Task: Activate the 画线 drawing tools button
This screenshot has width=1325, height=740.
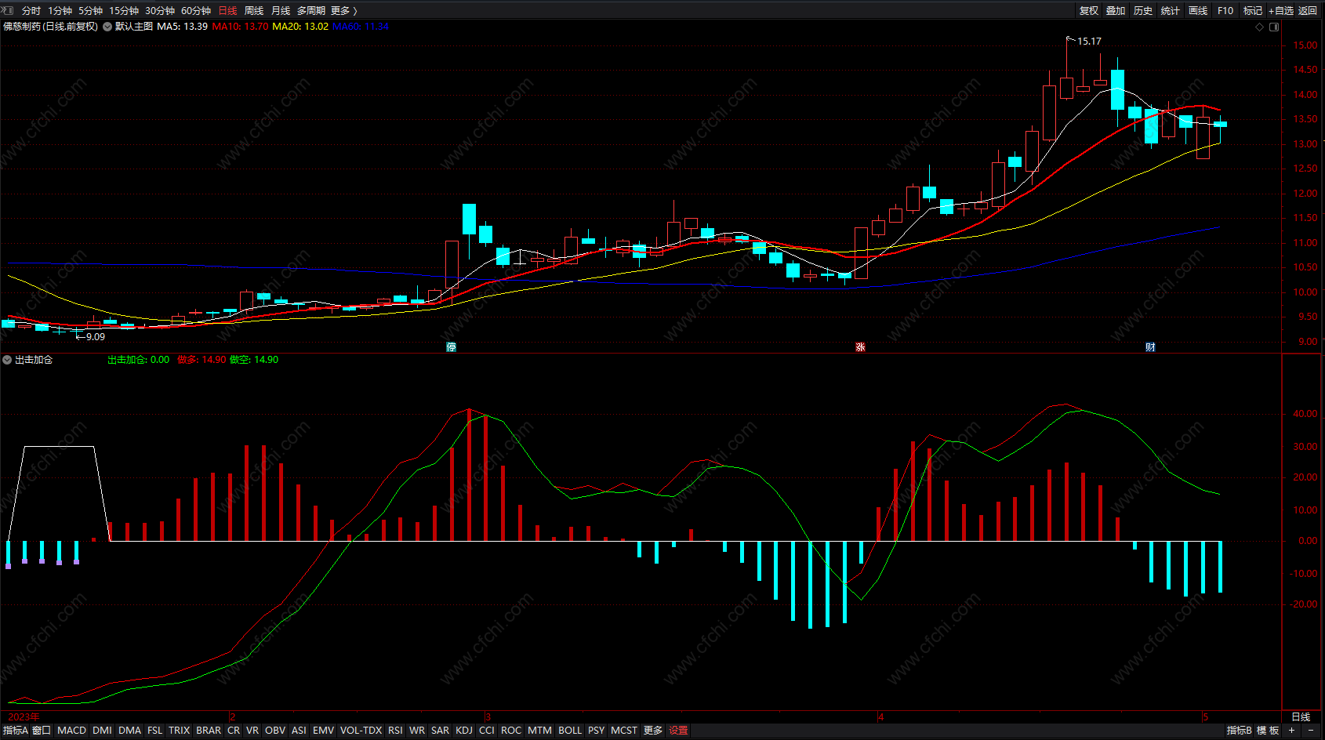Action: 1198,11
